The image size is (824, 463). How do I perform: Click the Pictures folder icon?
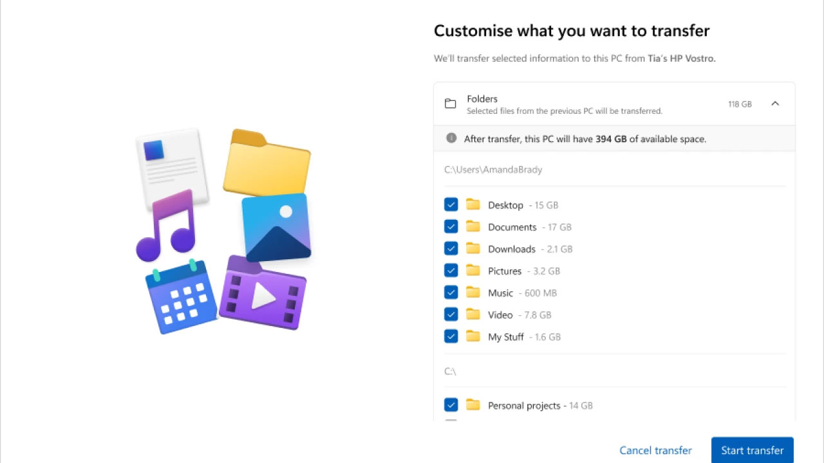coord(473,270)
